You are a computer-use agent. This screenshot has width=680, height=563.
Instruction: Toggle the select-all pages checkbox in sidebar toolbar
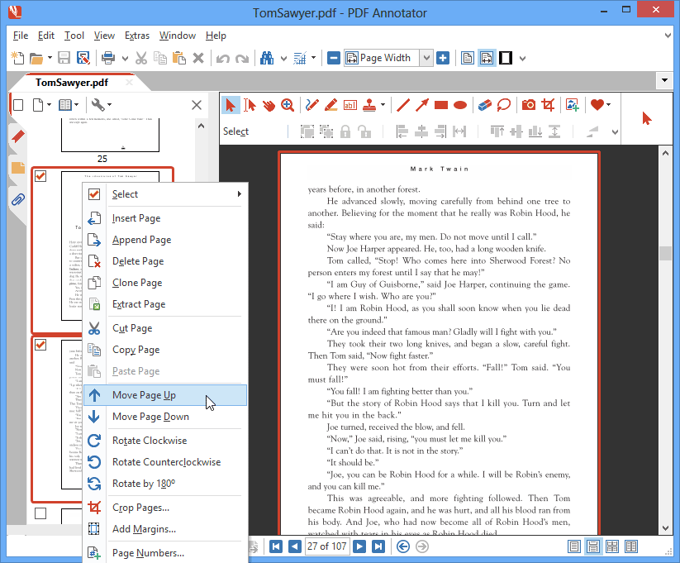click(18, 105)
